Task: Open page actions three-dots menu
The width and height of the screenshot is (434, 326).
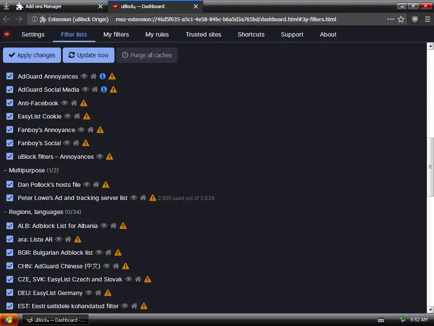Action: click(x=390, y=19)
